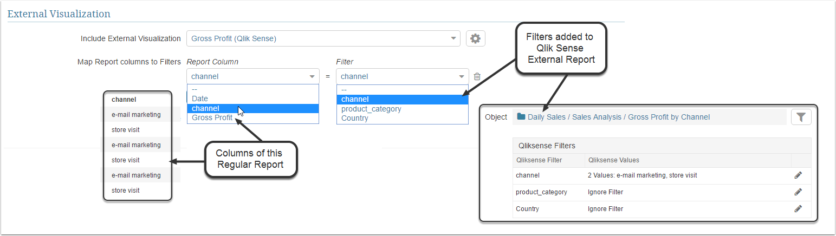Choose highlighted channel option in Filter list

(x=355, y=99)
